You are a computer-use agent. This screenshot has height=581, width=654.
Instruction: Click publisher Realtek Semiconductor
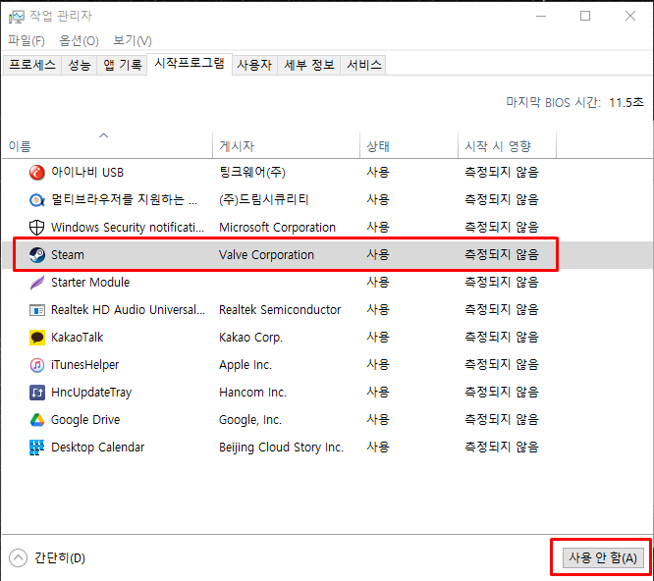[280, 310]
